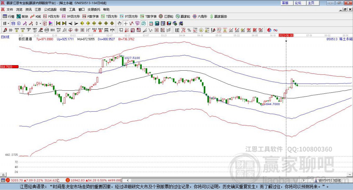The height and width of the screenshot is (190, 353).
Task: Click the 论坛 forum button
Action: coord(300,3)
